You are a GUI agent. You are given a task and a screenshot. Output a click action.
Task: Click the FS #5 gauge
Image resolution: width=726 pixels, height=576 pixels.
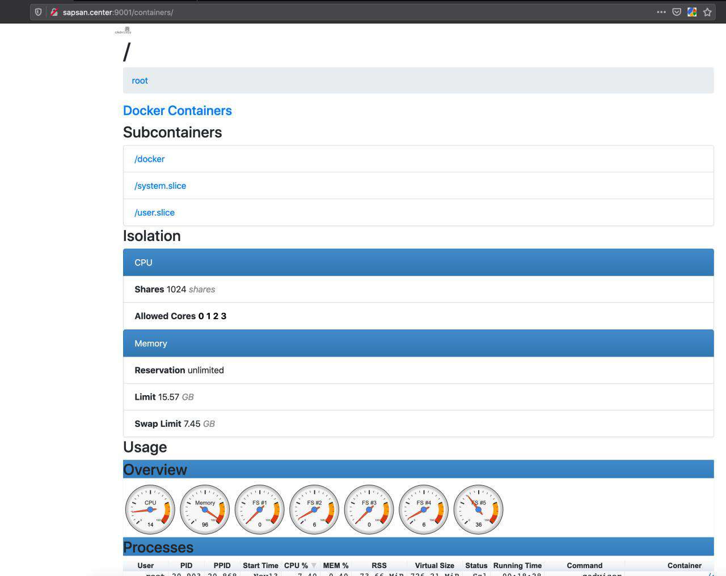[479, 510]
